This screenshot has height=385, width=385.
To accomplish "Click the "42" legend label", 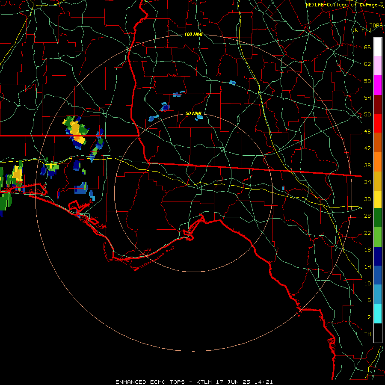I will (x=367, y=148).
